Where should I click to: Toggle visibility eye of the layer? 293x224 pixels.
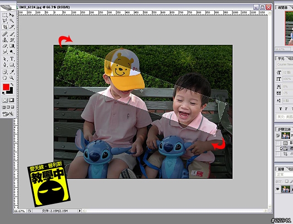click(278, 189)
